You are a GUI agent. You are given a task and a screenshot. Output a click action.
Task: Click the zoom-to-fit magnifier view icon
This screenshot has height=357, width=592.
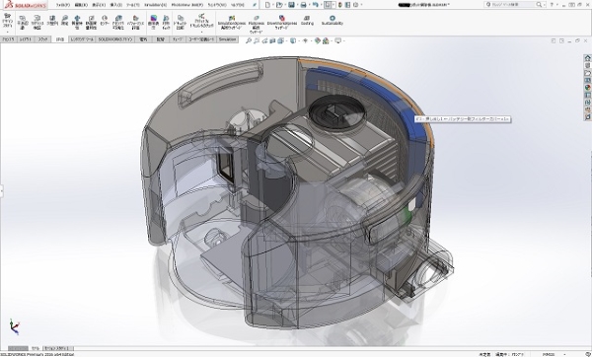coord(249,40)
